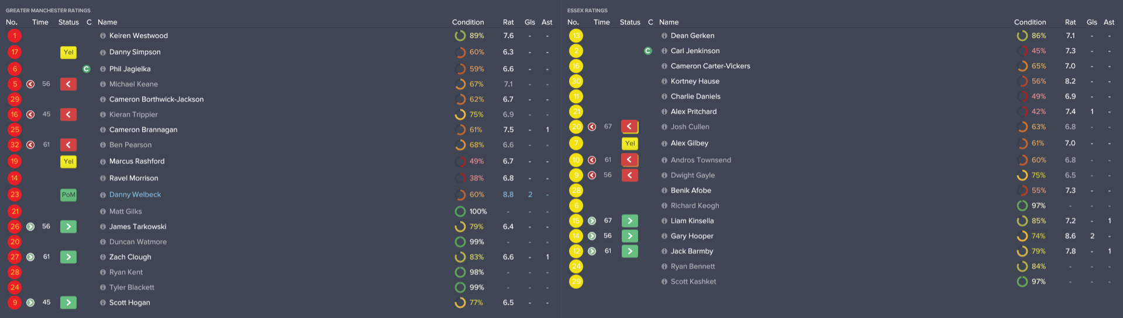Click Richard Keogh's 97% condition ring
1123x318 pixels.
(1022, 205)
